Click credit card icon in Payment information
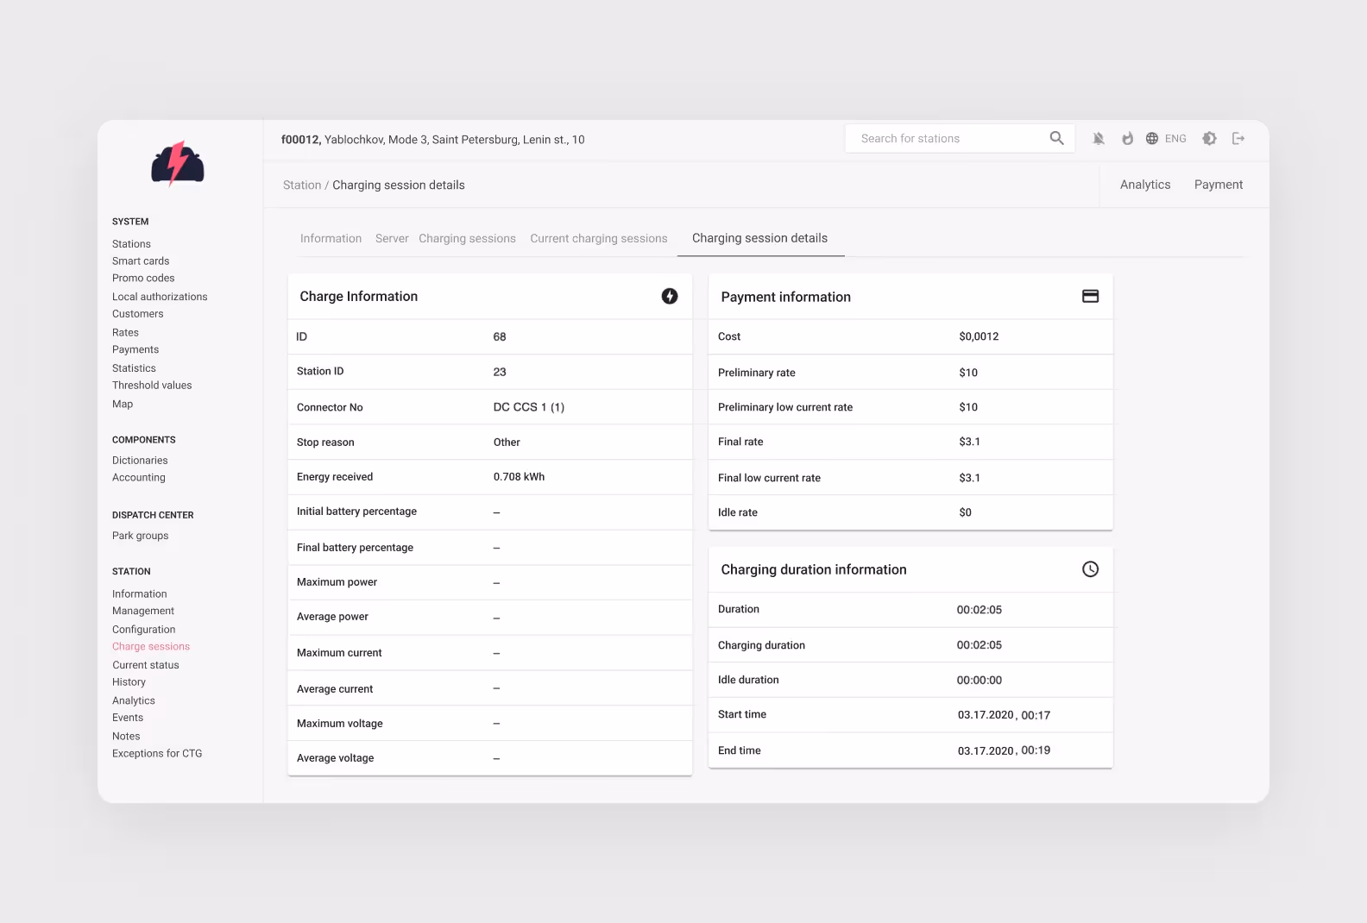The width and height of the screenshot is (1367, 923). click(1091, 296)
